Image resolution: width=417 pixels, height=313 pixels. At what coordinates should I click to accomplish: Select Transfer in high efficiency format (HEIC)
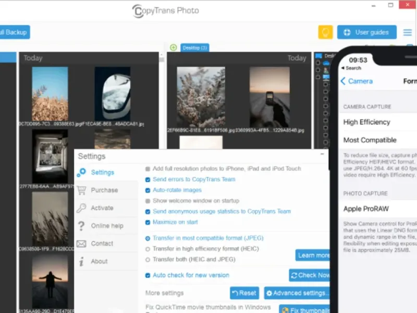click(148, 249)
